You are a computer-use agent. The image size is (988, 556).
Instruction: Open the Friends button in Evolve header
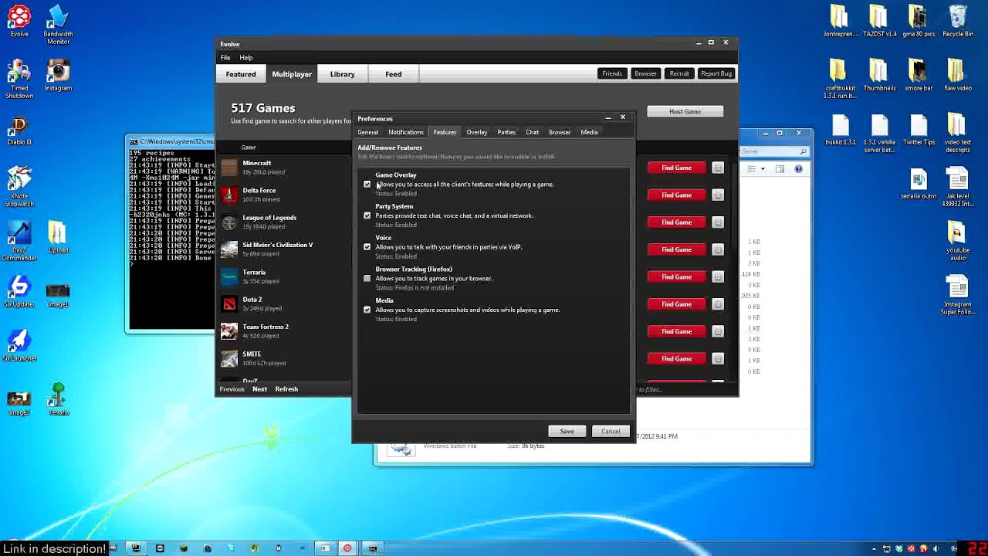(612, 74)
